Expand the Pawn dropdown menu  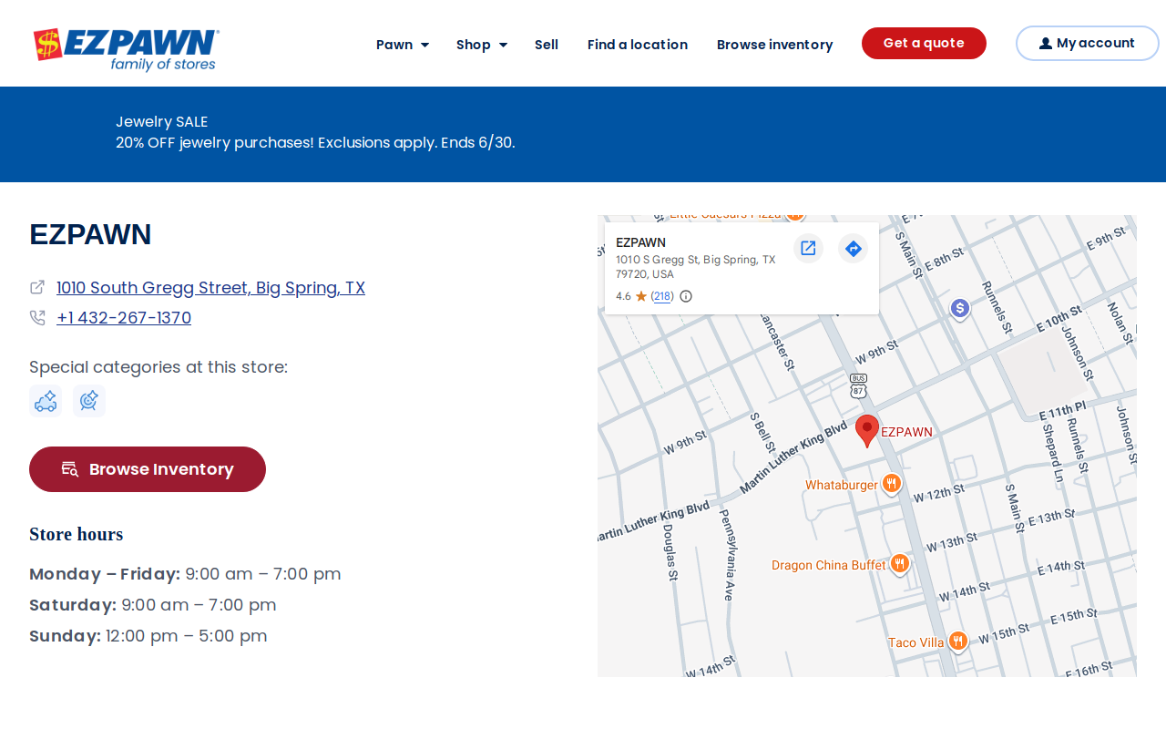pyautogui.click(x=403, y=45)
